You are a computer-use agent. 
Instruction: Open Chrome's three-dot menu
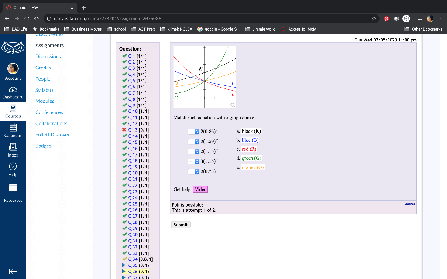(x=440, y=18)
